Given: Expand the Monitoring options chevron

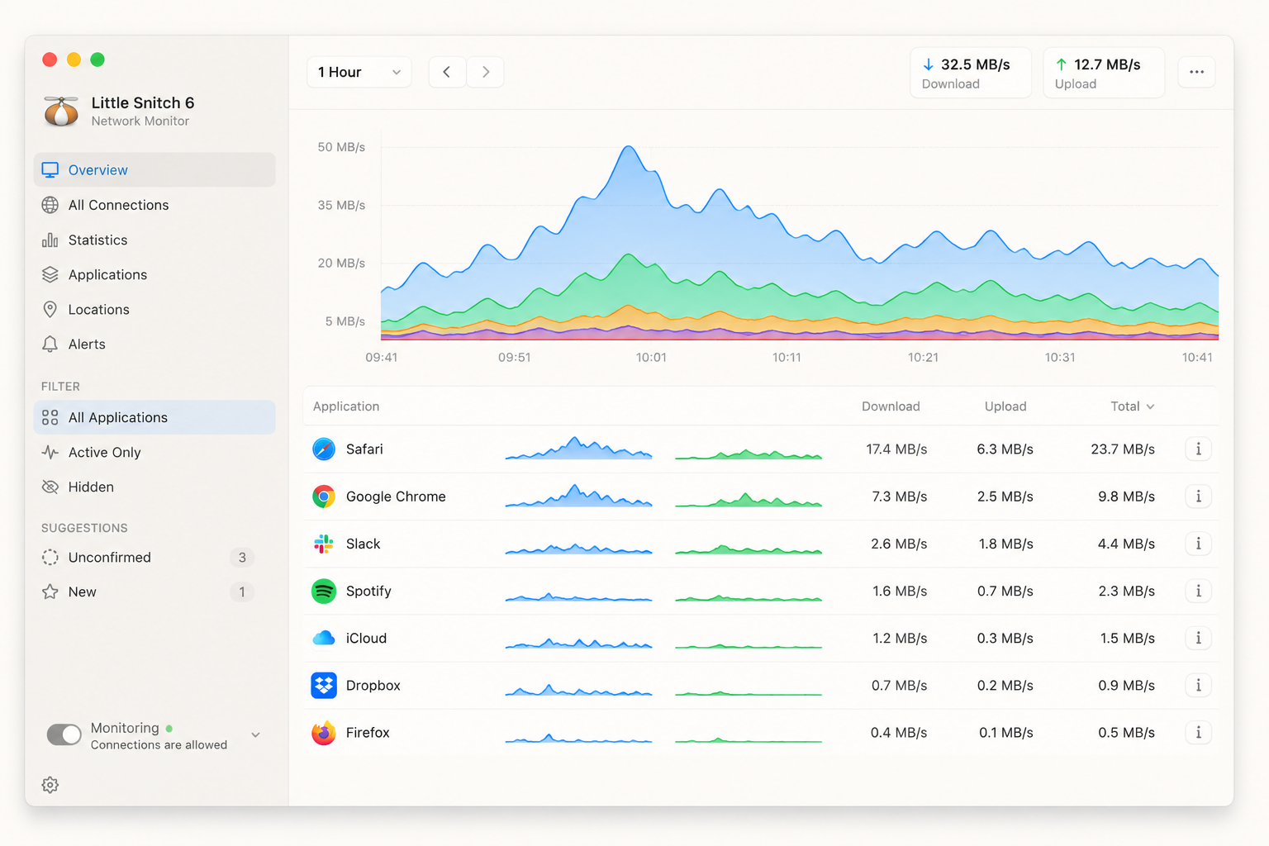Looking at the screenshot, I should pos(256,735).
